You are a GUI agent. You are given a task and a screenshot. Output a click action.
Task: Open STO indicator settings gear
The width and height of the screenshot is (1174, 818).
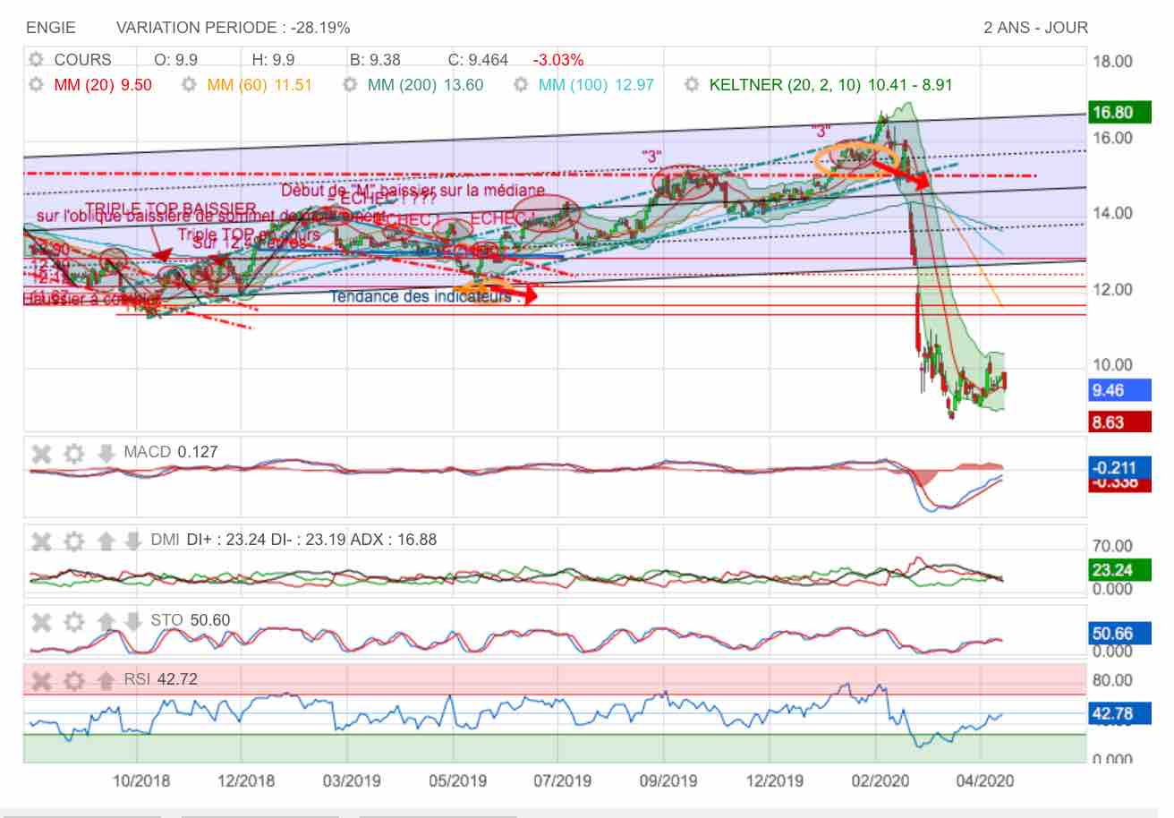point(74,620)
